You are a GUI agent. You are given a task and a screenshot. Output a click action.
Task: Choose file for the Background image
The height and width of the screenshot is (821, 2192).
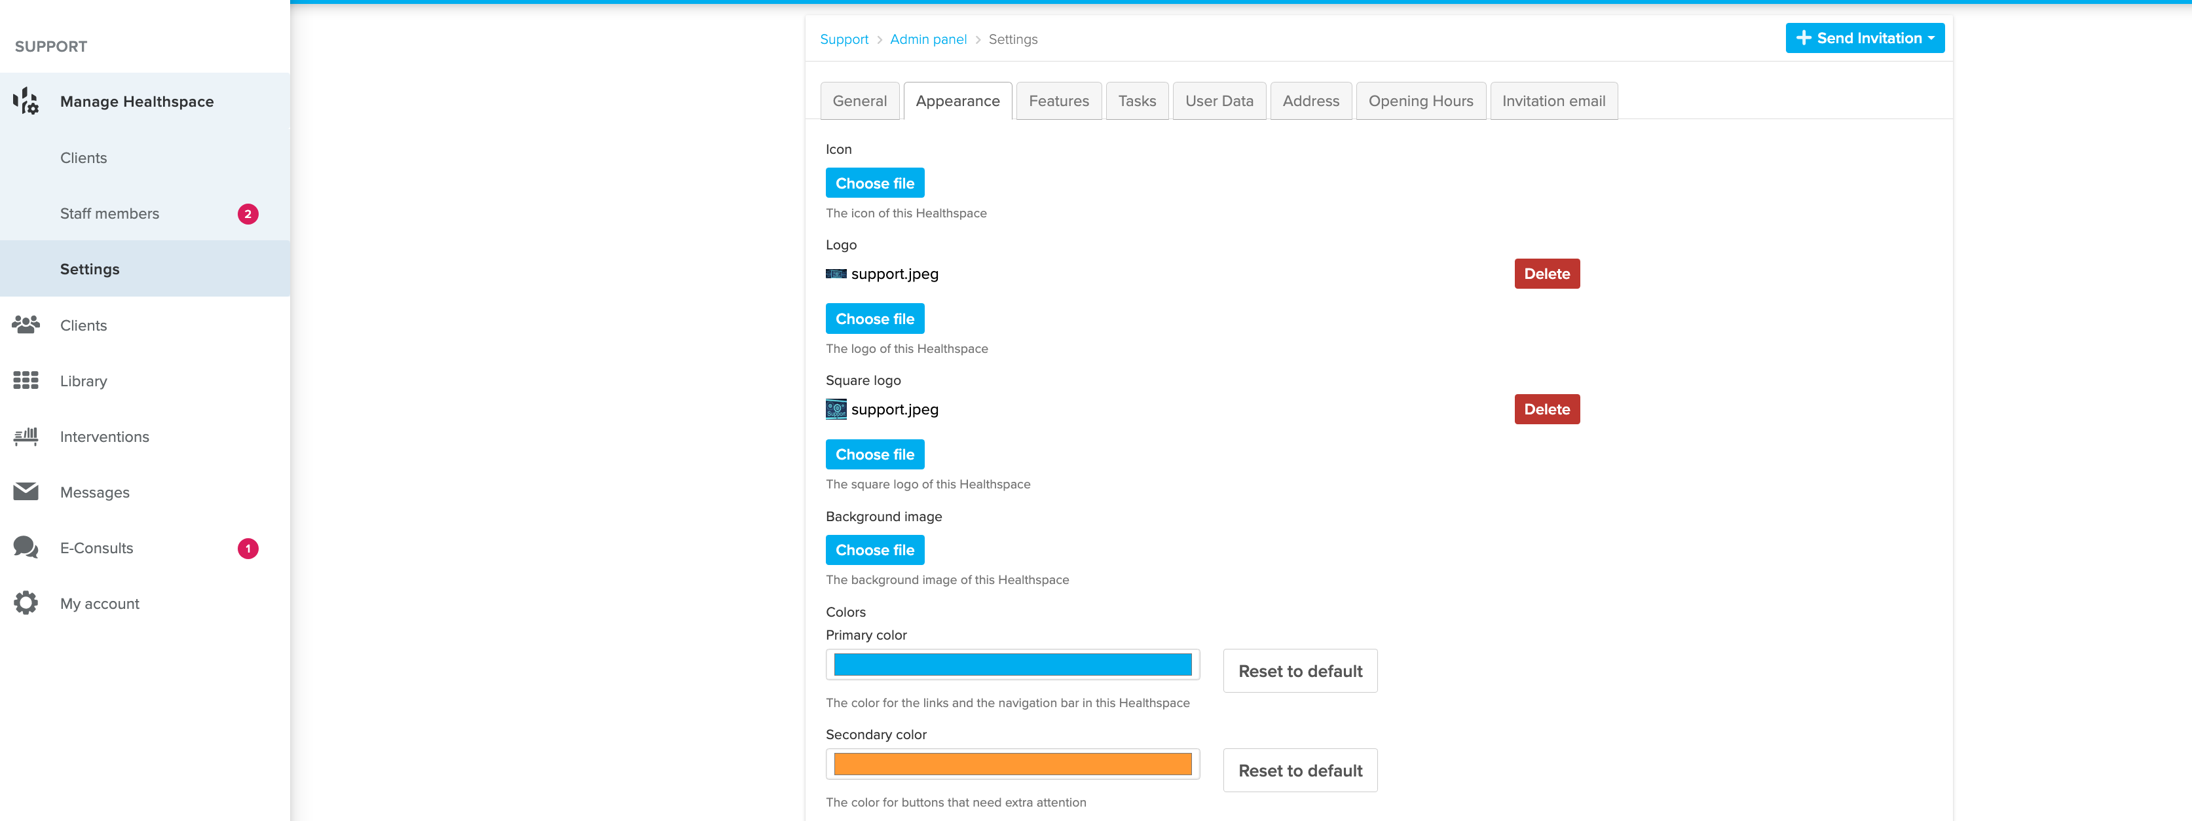(875, 549)
